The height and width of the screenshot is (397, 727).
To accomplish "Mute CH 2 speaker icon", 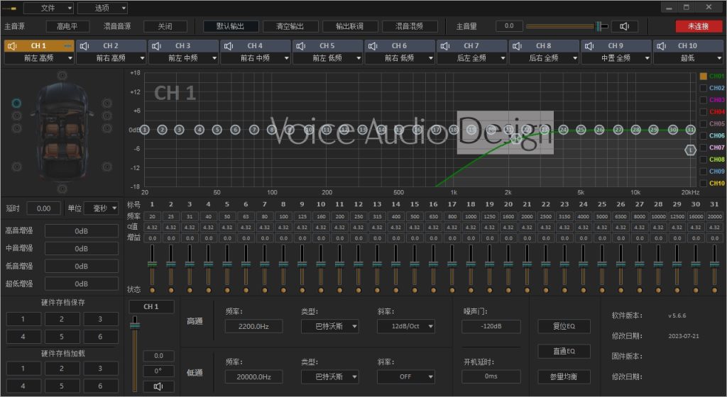I will pos(84,46).
